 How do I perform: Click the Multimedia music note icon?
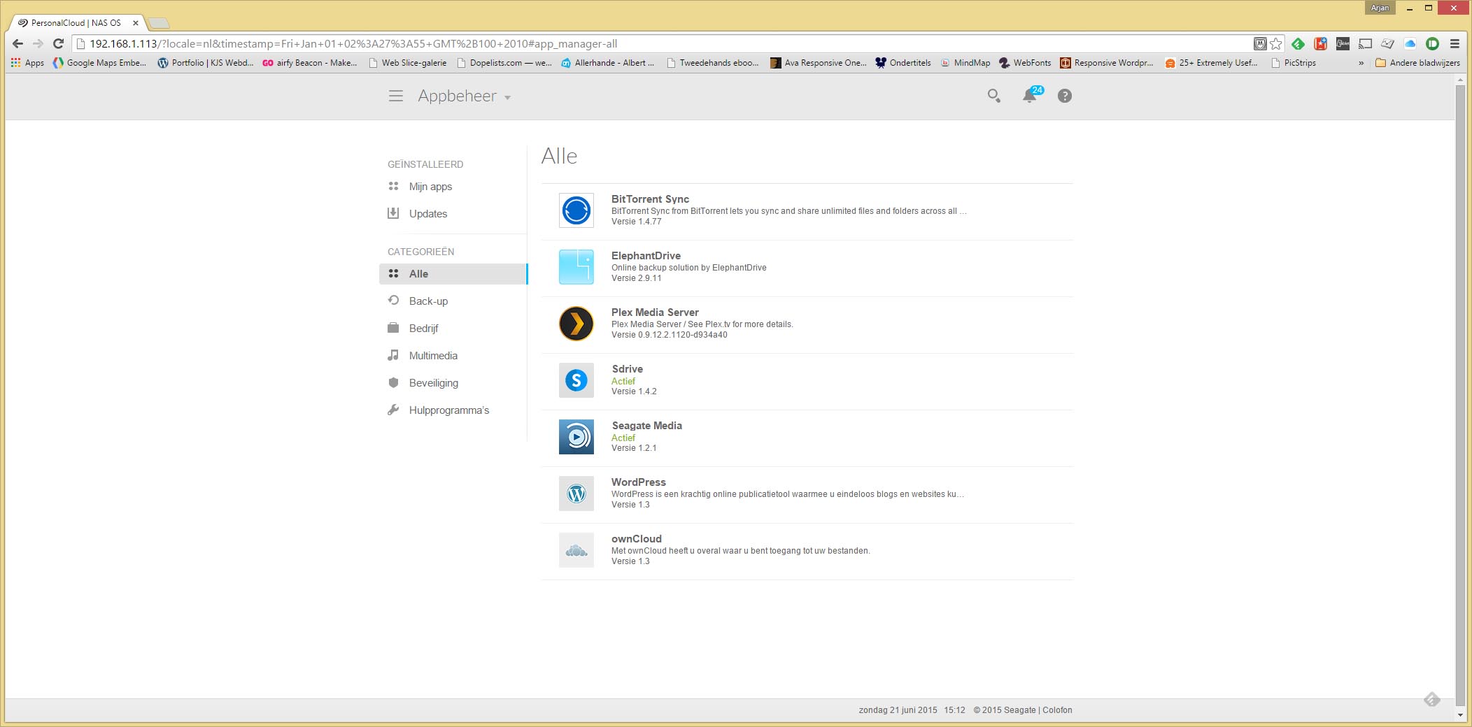[393, 355]
